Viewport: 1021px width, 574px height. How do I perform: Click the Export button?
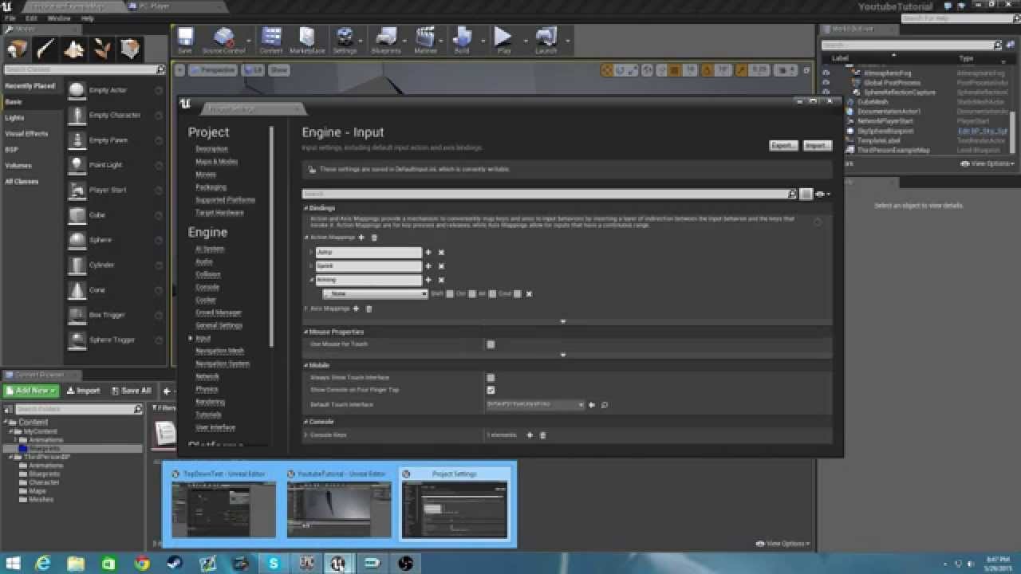tap(783, 146)
